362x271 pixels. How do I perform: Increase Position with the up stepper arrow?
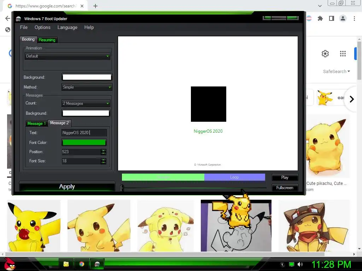tap(104, 150)
